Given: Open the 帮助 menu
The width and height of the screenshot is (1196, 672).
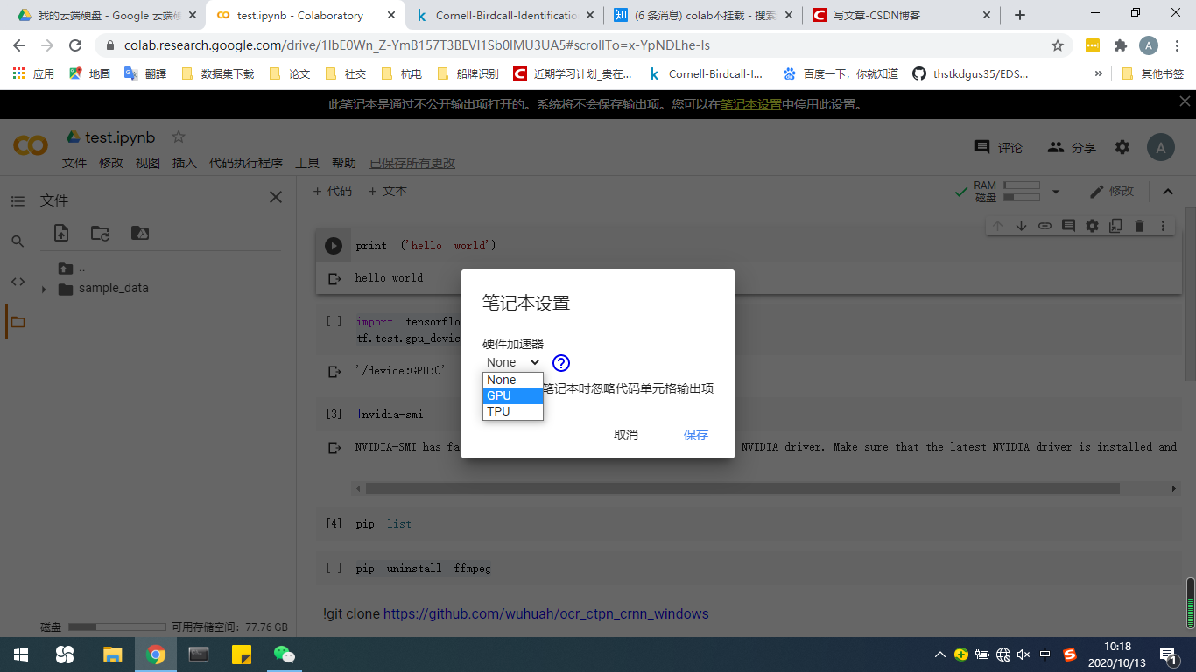Looking at the screenshot, I should pos(344,163).
